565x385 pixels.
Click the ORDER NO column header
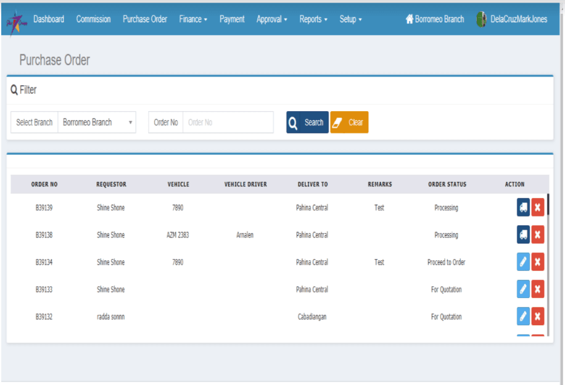pyautogui.click(x=44, y=184)
